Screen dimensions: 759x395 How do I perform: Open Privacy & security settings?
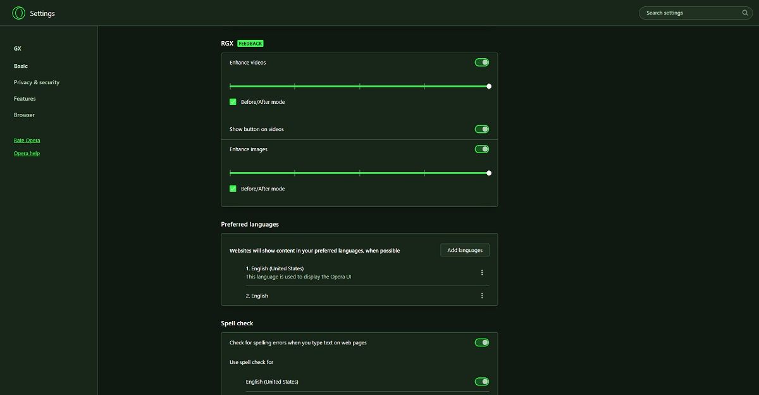(x=36, y=82)
